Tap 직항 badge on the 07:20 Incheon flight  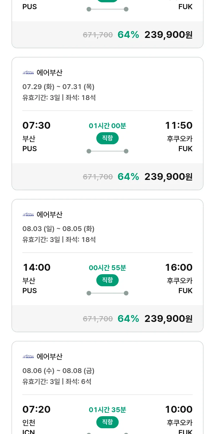click(x=107, y=422)
